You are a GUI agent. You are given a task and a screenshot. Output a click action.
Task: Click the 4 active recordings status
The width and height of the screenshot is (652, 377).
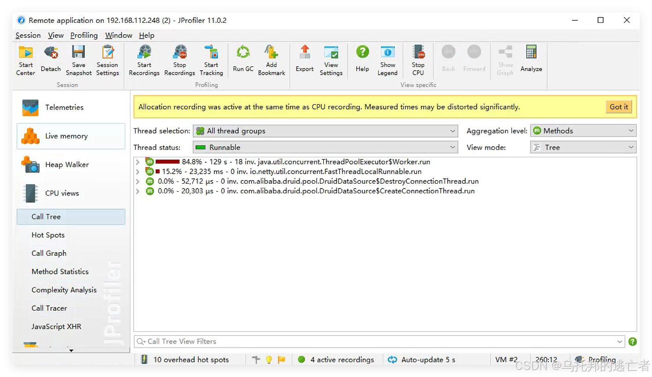336,359
